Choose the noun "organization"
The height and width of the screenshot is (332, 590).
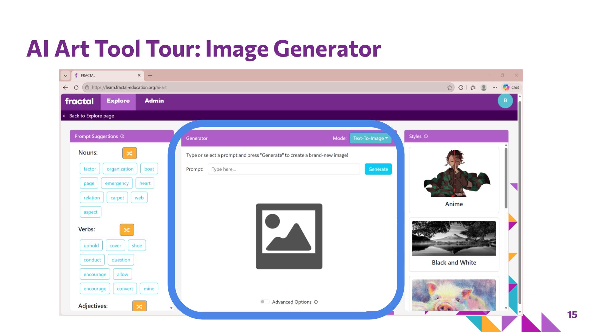(120, 169)
